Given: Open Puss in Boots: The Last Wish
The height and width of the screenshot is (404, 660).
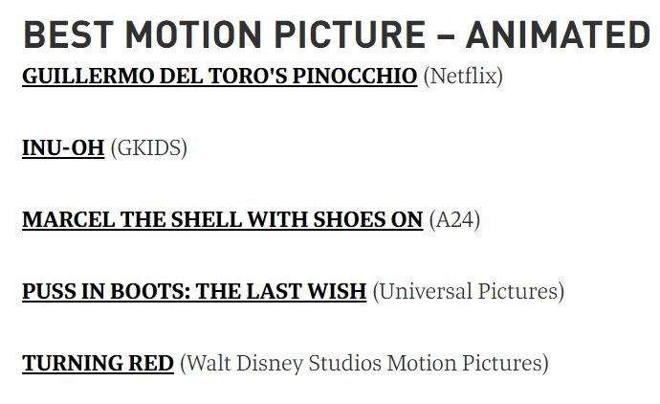Looking at the screenshot, I should point(194,291).
